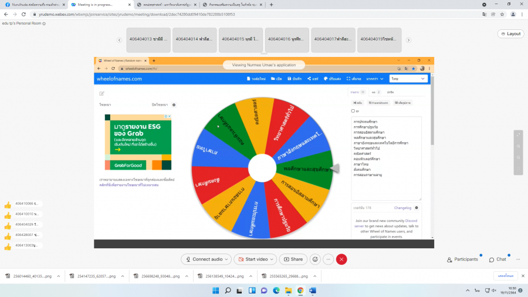Screen dimensions: 528x297
Task: Open the Participants panel
Action: tap(462, 259)
